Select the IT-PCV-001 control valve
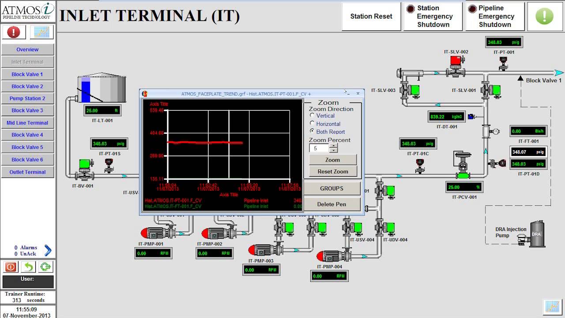Image resolution: width=565 pixels, height=318 pixels. pos(463,166)
